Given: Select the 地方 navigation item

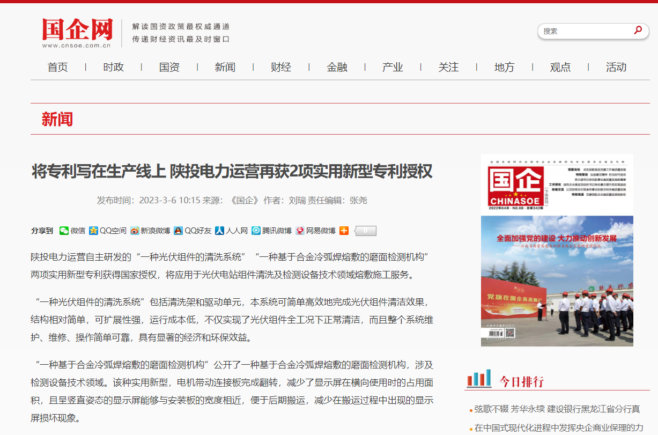Looking at the screenshot, I should (504, 67).
